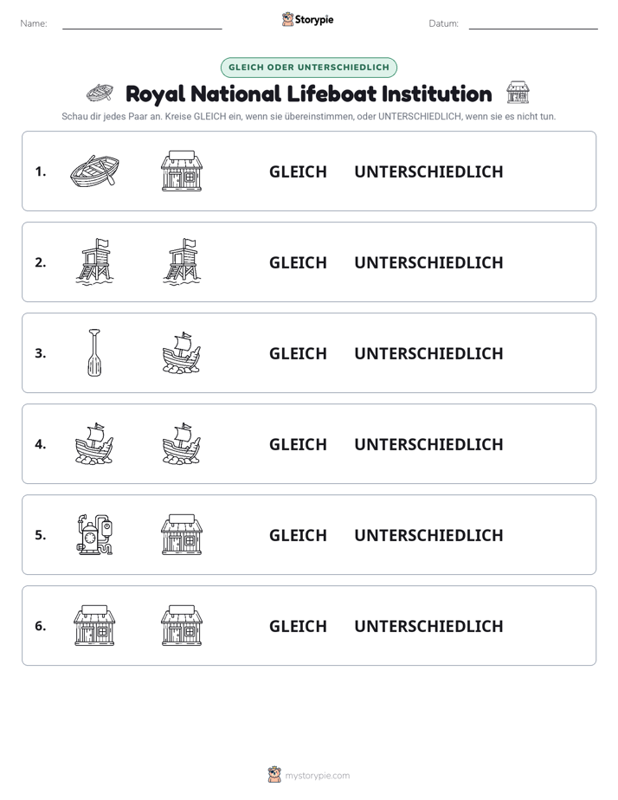Click the left boathouse icon in row 6

coord(94,625)
